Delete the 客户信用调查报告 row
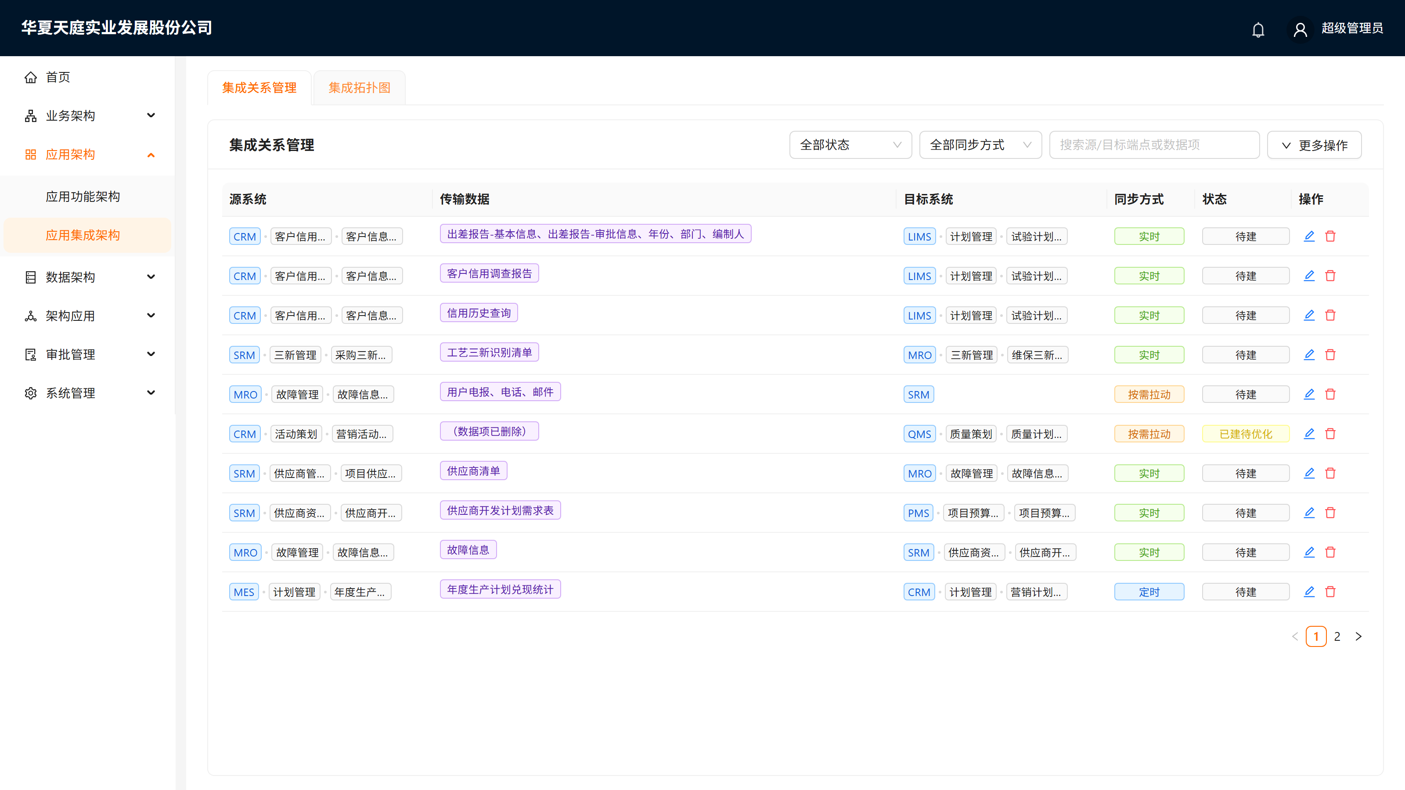1405x790 pixels. tap(1330, 276)
